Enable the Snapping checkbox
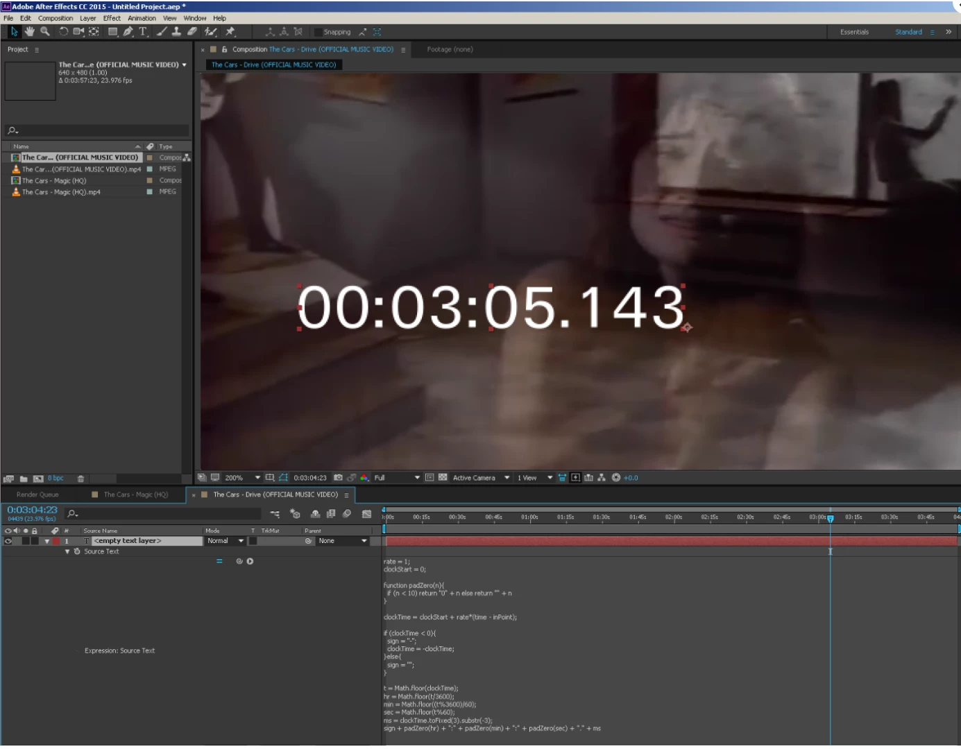 tap(318, 32)
